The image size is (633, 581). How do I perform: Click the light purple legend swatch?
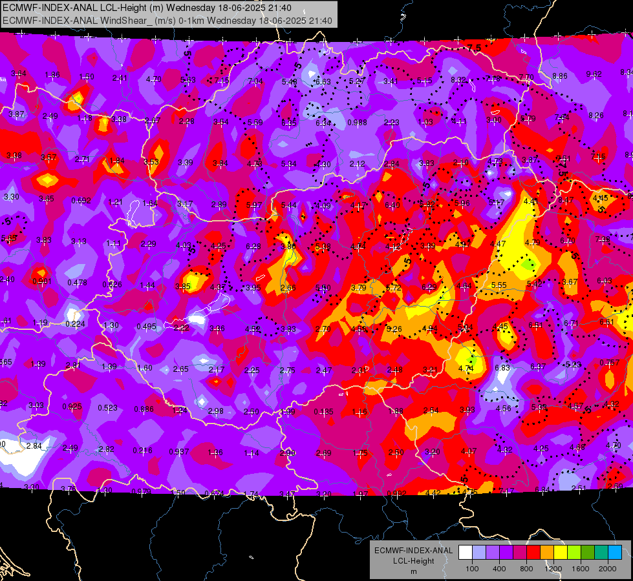493,552
